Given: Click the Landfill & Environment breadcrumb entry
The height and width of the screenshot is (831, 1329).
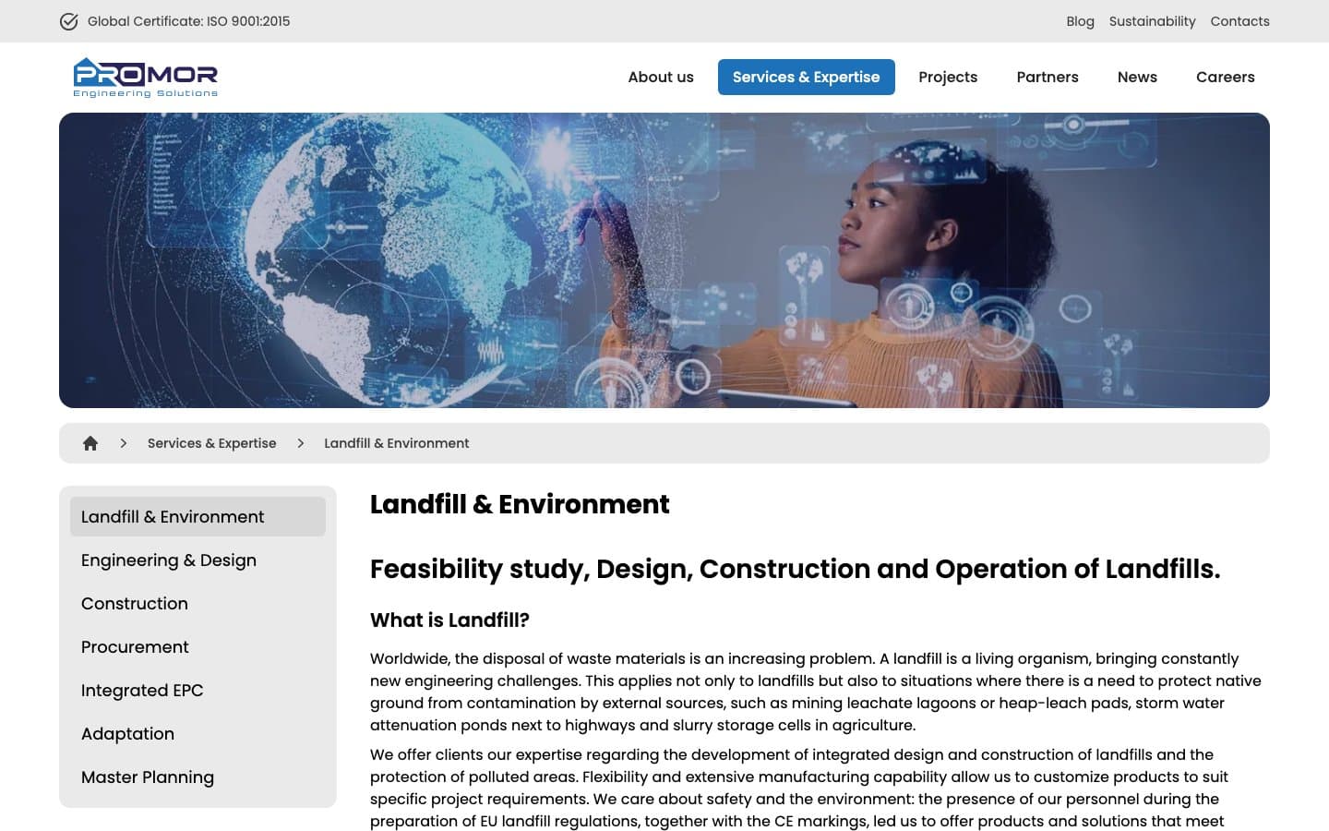Looking at the screenshot, I should click(x=397, y=443).
